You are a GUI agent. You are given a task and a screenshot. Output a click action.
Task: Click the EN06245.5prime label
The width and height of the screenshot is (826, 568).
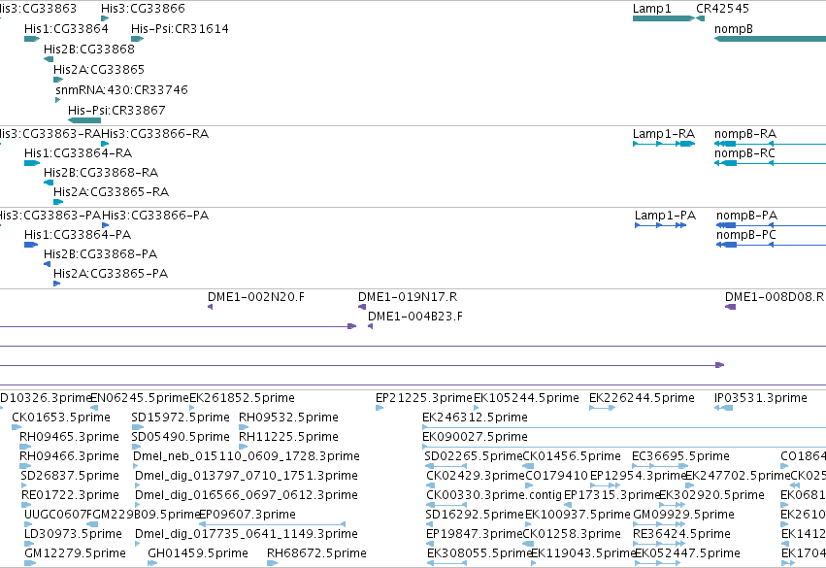click(140, 398)
